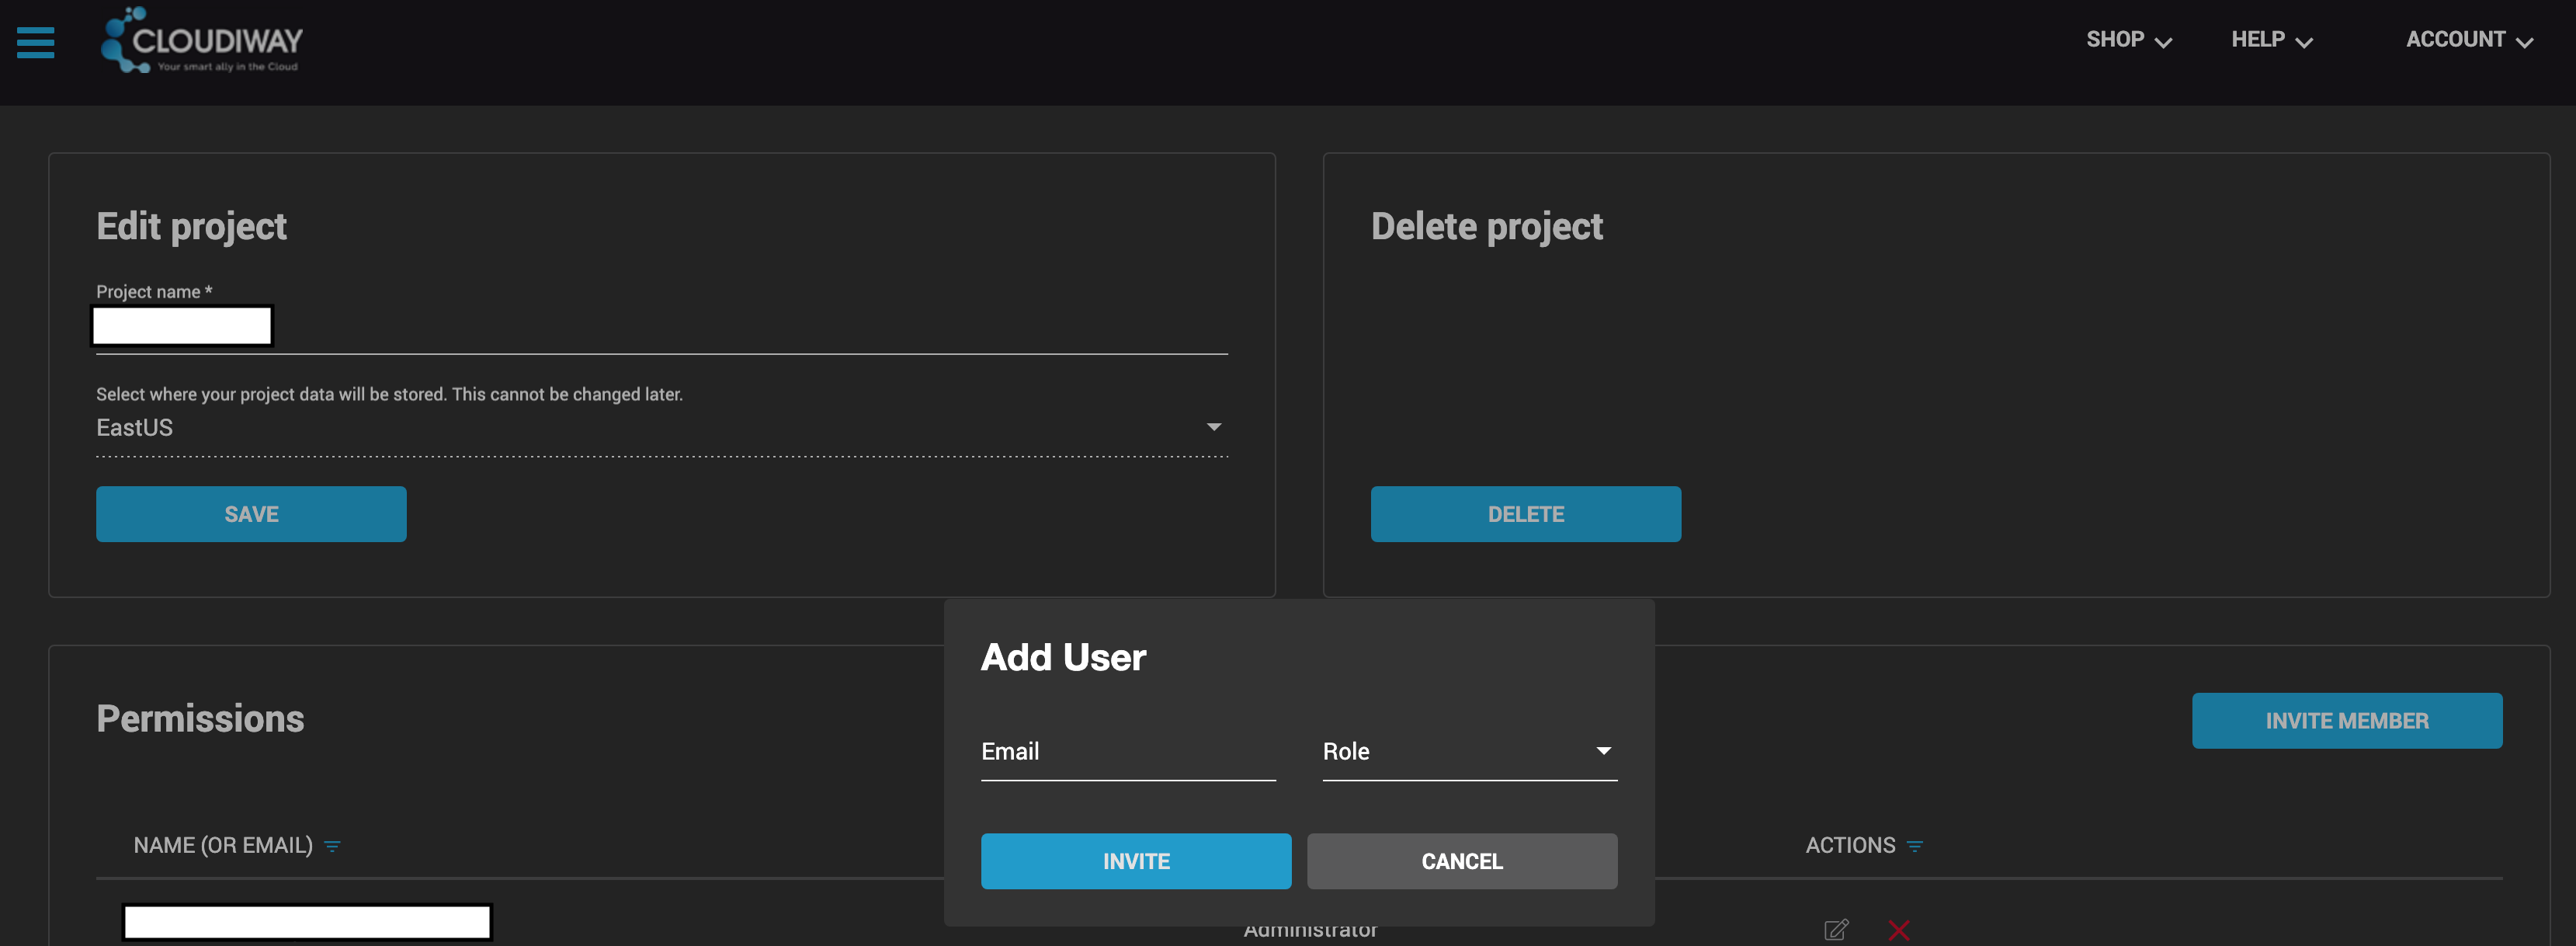
Task: Click the edit permission pencil icon
Action: click(x=1835, y=930)
